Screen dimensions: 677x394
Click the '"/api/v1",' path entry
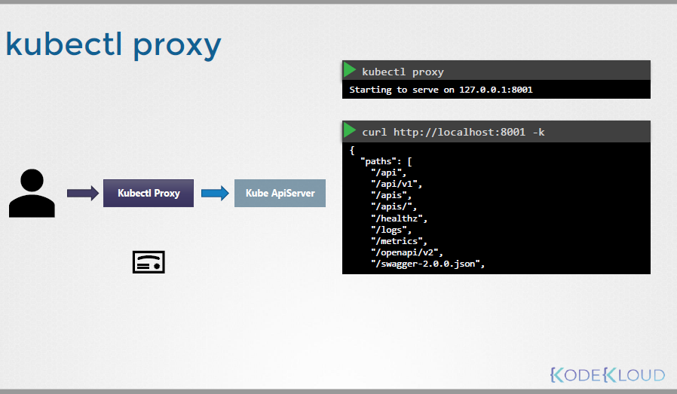(397, 184)
